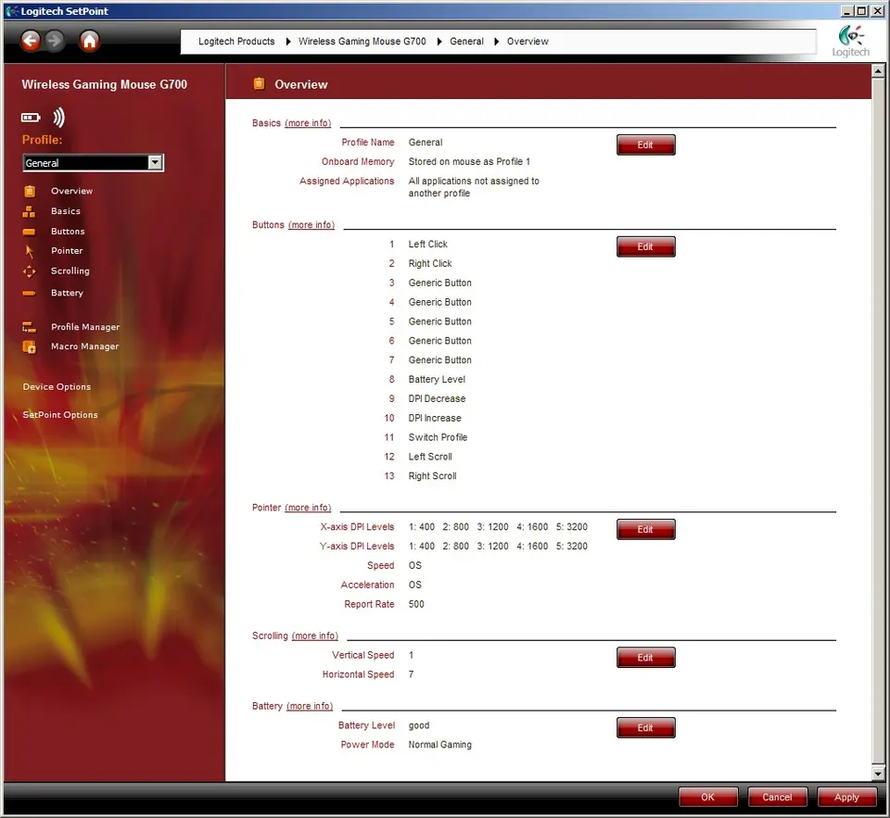Viewport: 890px width, 818px height.
Task: Open the Buttons section icon
Action: point(30,232)
